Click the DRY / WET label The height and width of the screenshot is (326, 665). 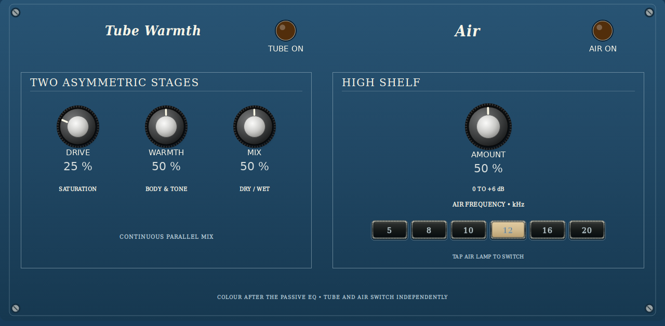coord(255,189)
